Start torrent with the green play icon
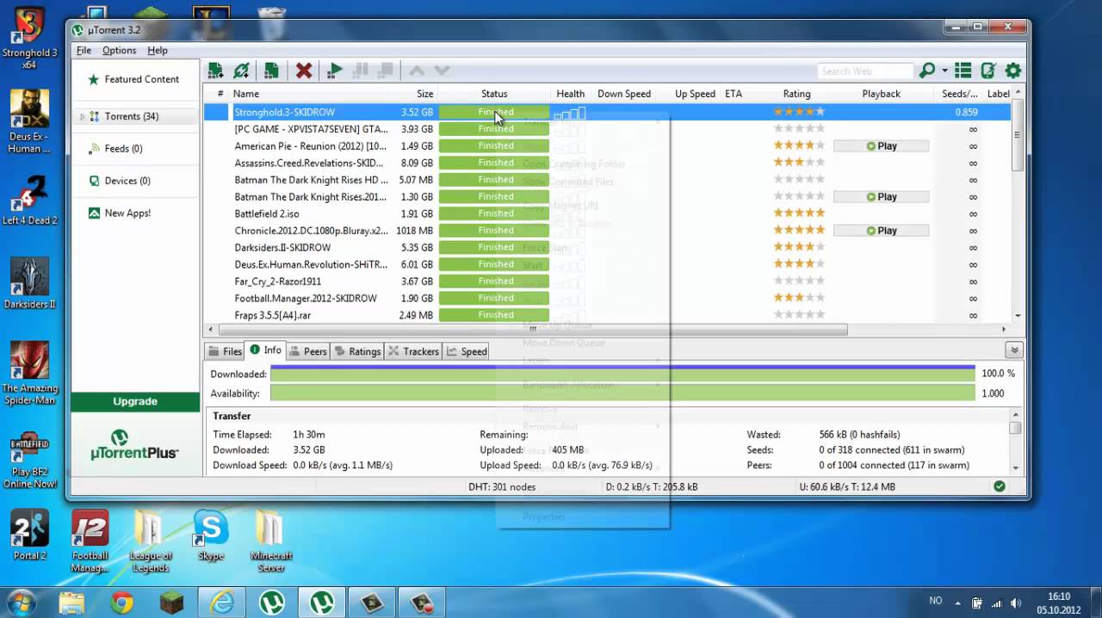Screen dimensions: 1102x618 pos(336,71)
